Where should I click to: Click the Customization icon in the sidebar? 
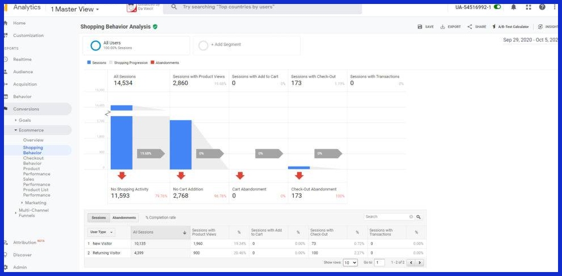click(x=6, y=35)
